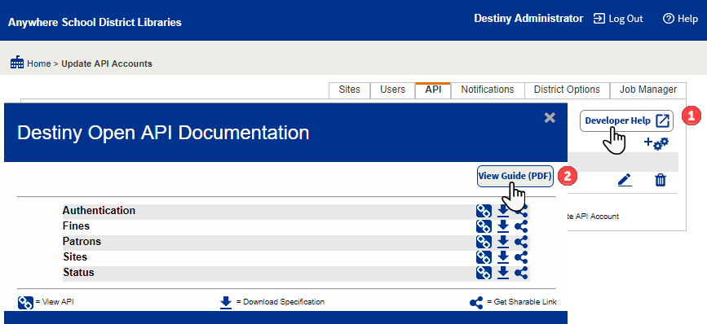707x324 pixels.
Task: Click the View Guide (PDF) button
Action: click(515, 177)
